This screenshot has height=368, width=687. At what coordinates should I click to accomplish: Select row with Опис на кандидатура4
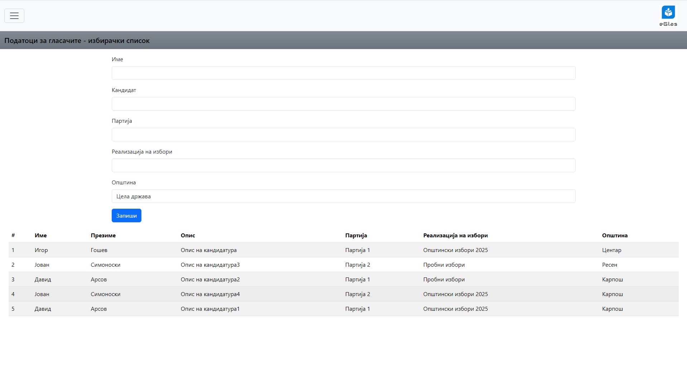pyautogui.click(x=210, y=294)
